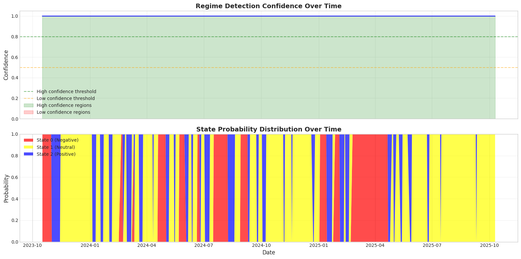
Task: Click the State Probability Distribution Over Time title
Action: [268, 129]
